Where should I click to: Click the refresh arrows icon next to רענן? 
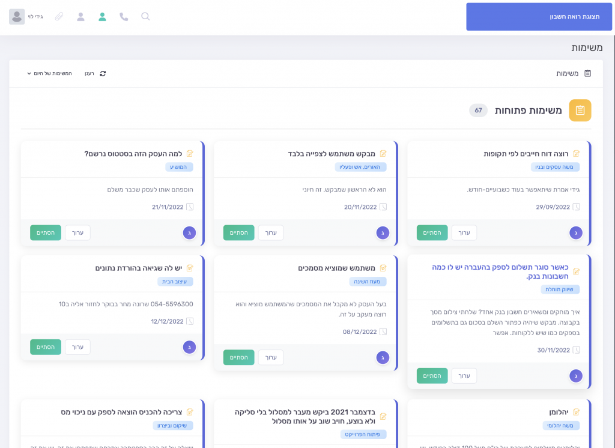[x=103, y=73]
